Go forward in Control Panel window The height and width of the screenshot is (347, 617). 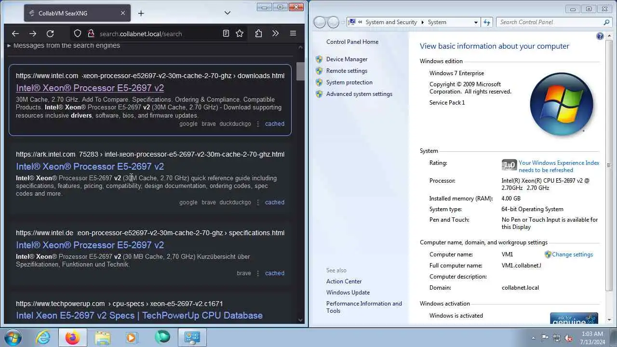(x=333, y=22)
